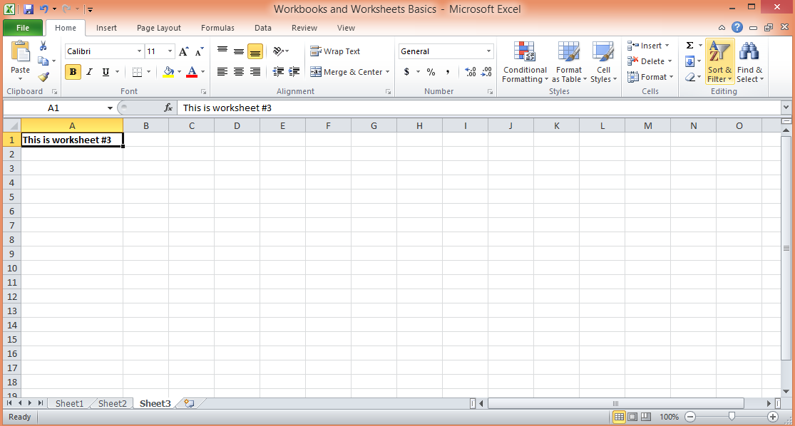
Task: Toggle Align Text Left
Action: click(x=222, y=72)
